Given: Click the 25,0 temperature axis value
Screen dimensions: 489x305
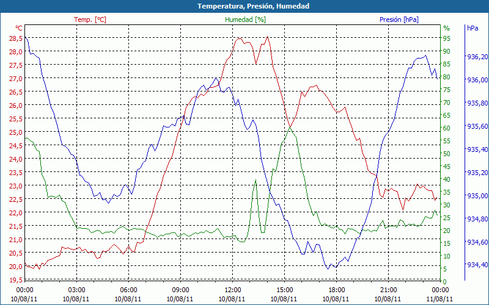Looking at the screenshot, I should (x=16, y=132).
